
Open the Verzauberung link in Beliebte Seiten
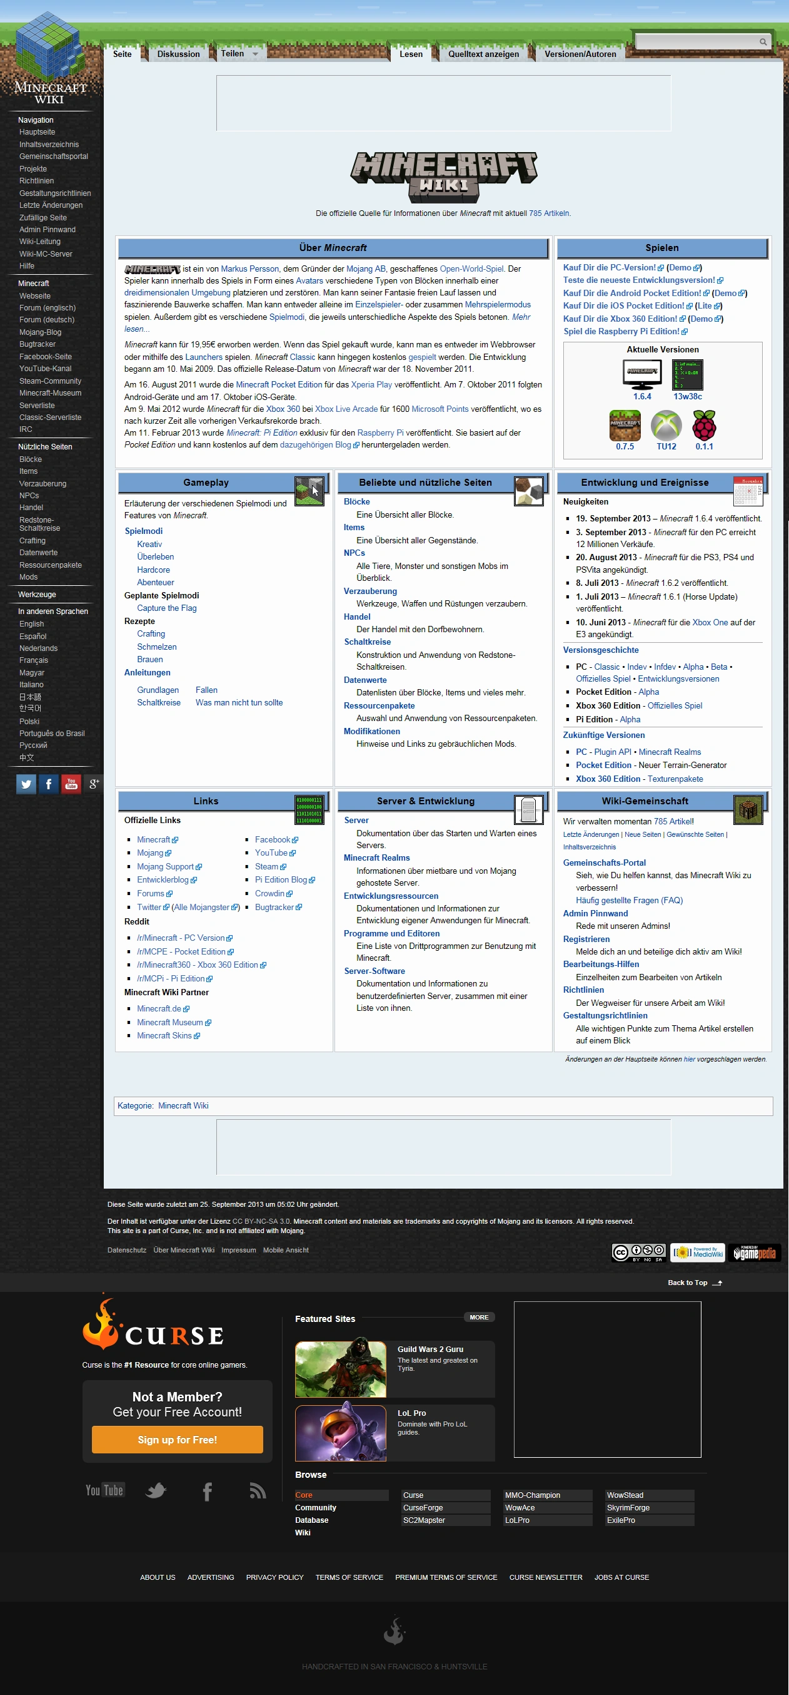point(370,591)
